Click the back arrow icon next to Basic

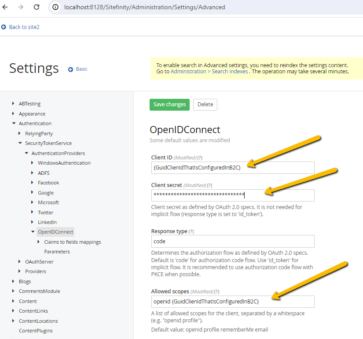tap(71, 69)
